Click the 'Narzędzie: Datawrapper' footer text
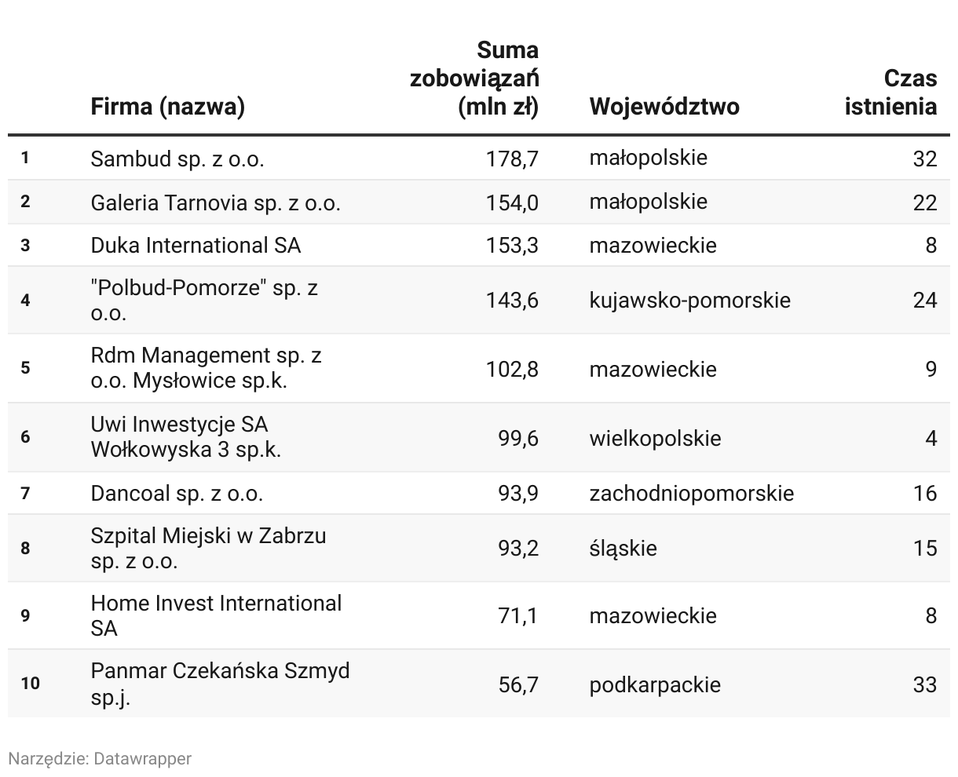Image resolution: width=958 pixels, height=777 pixels. (100, 758)
